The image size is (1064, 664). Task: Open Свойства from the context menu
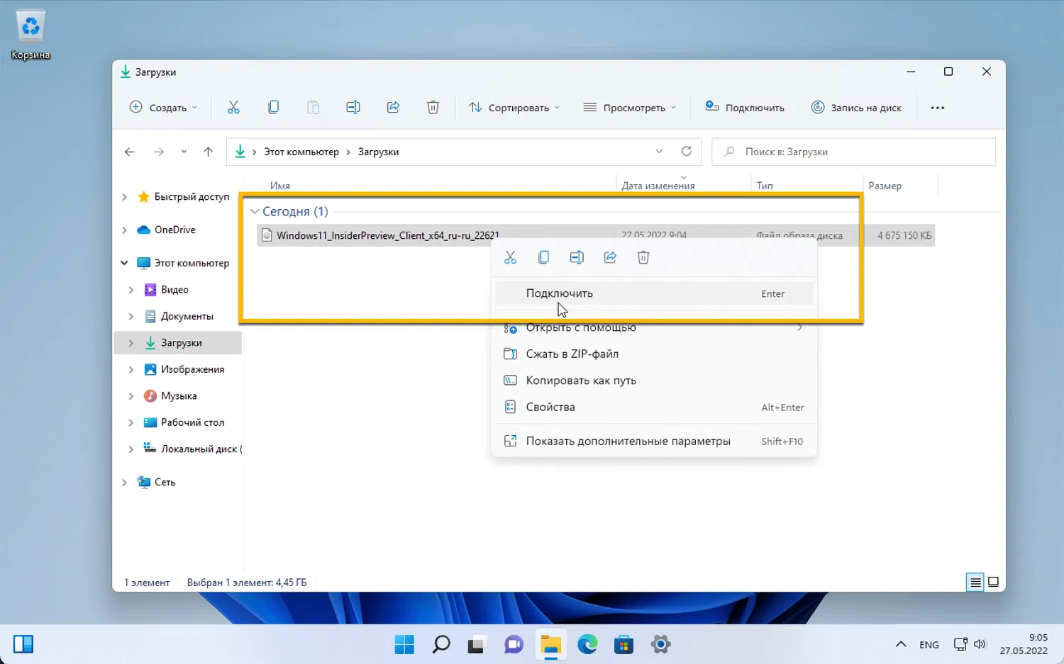pyautogui.click(x=653, y=407)
